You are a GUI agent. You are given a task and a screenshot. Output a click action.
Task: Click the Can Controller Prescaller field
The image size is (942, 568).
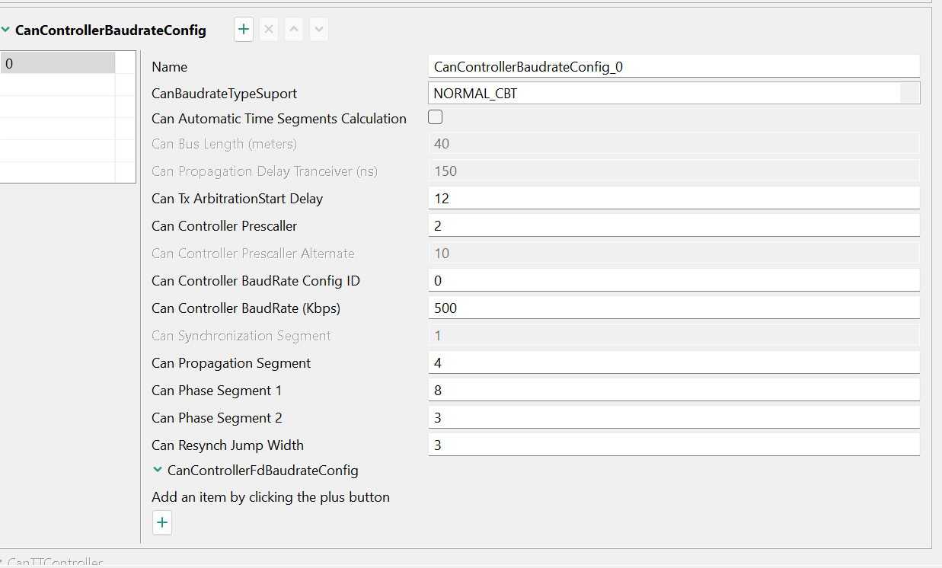[673, 225]
